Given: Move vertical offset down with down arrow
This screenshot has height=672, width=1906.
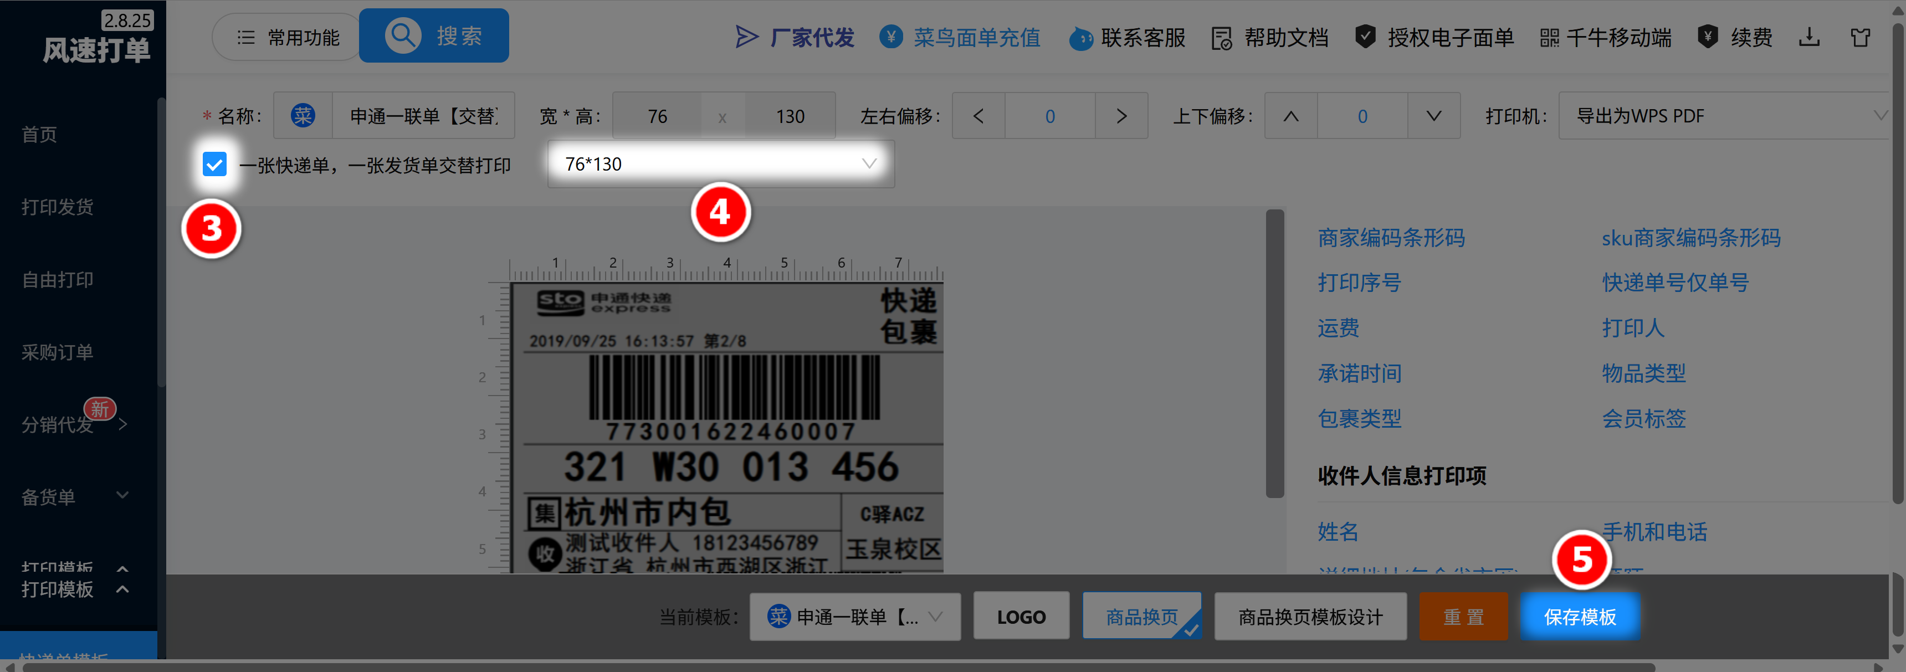Looking at the screenshot, I should (1433, 115).
